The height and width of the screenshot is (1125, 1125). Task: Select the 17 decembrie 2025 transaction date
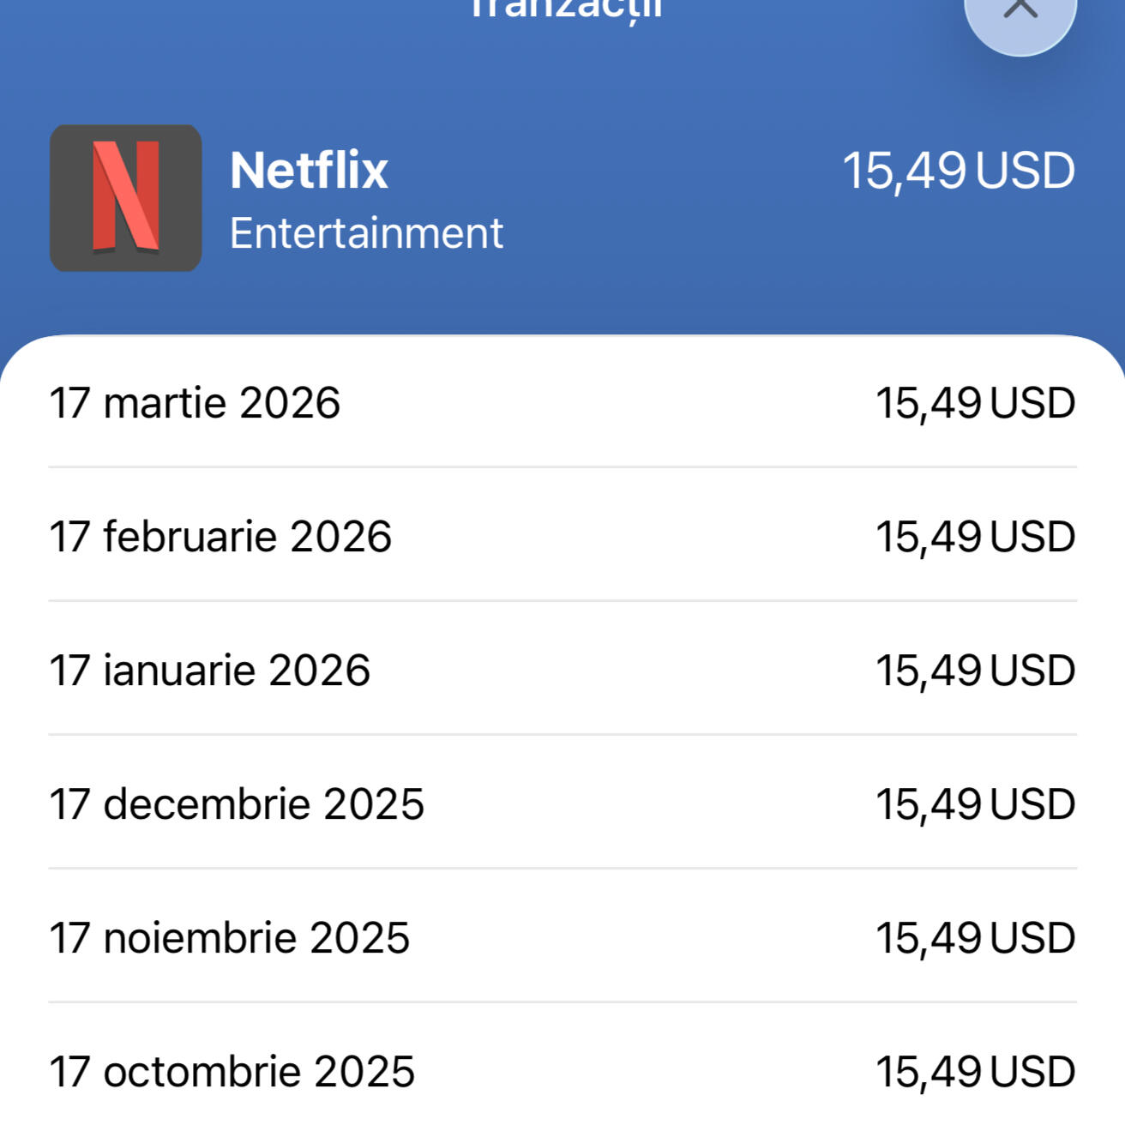(237, 804)
